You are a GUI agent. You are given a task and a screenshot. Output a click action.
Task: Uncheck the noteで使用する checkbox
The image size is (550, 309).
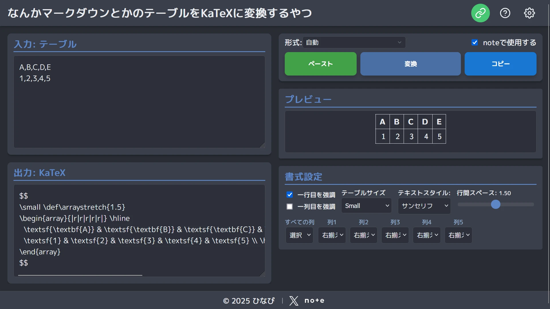[475, 43]
